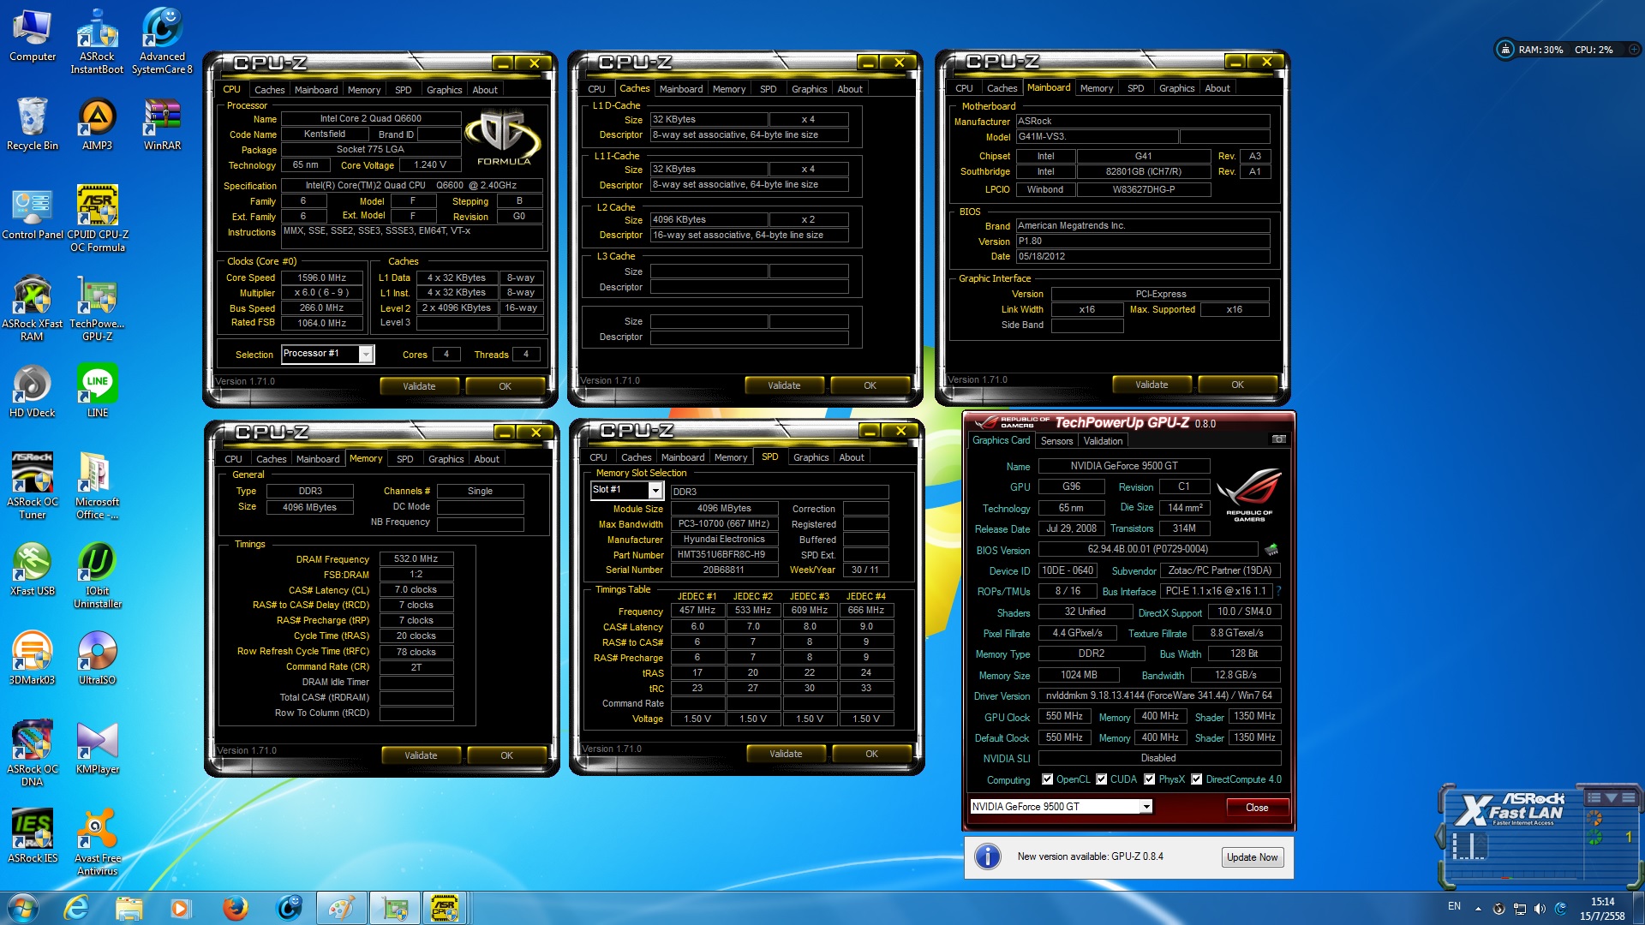Click the Update Now button

[x=1252, y=857]
